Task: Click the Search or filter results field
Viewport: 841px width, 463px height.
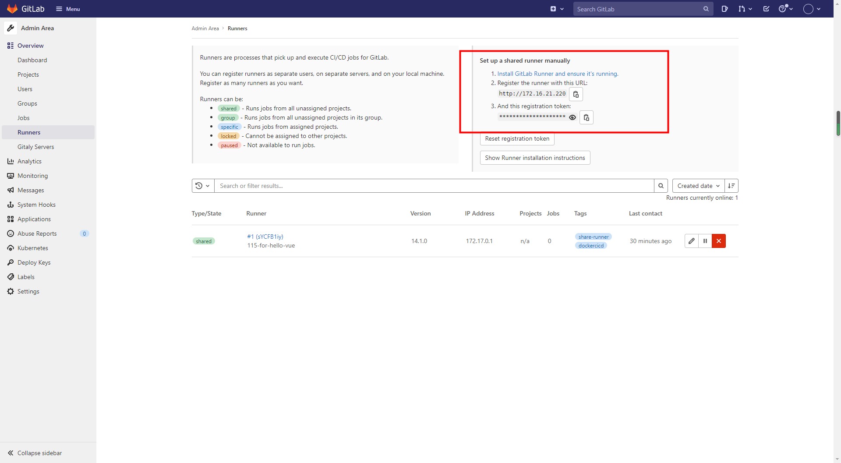Action: (434, 186)
